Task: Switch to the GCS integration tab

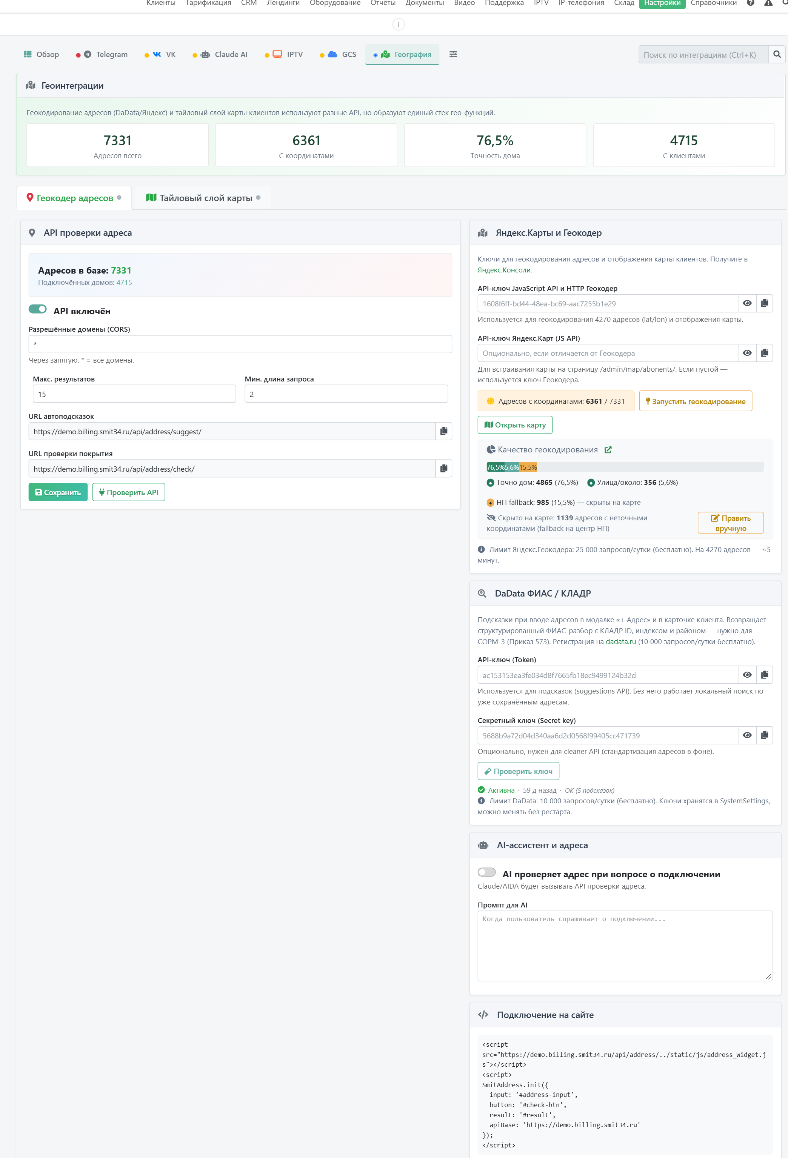Action: click(x=339, y=54)
